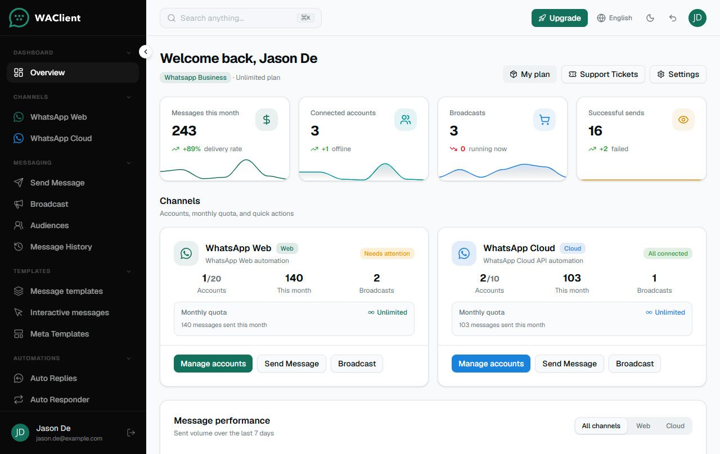The image size is (720, 454).
Task: Click Broadcast in WhatsApp Web card
Action: point(357,364)
